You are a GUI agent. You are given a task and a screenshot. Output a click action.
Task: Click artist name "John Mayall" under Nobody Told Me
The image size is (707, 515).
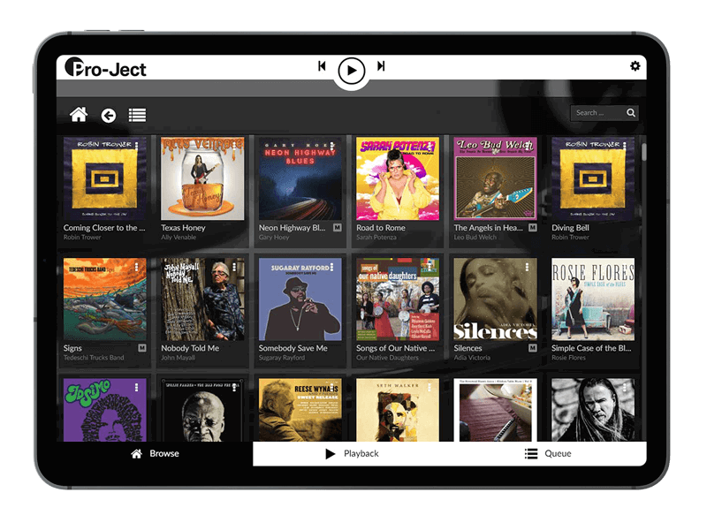178,357
